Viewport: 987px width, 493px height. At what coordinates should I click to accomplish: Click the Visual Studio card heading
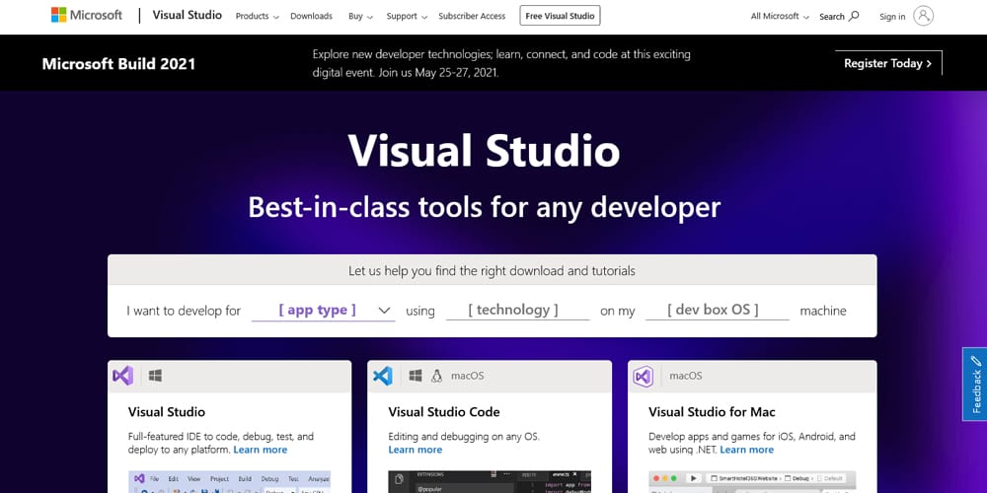coord(166,412)
